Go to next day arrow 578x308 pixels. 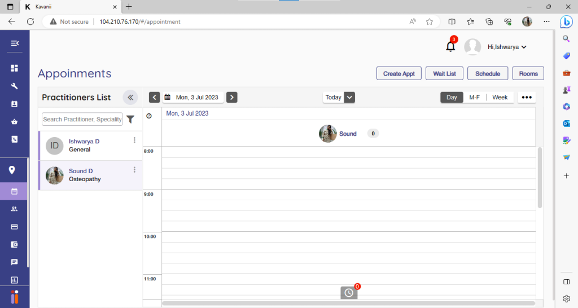coord(231,98)
